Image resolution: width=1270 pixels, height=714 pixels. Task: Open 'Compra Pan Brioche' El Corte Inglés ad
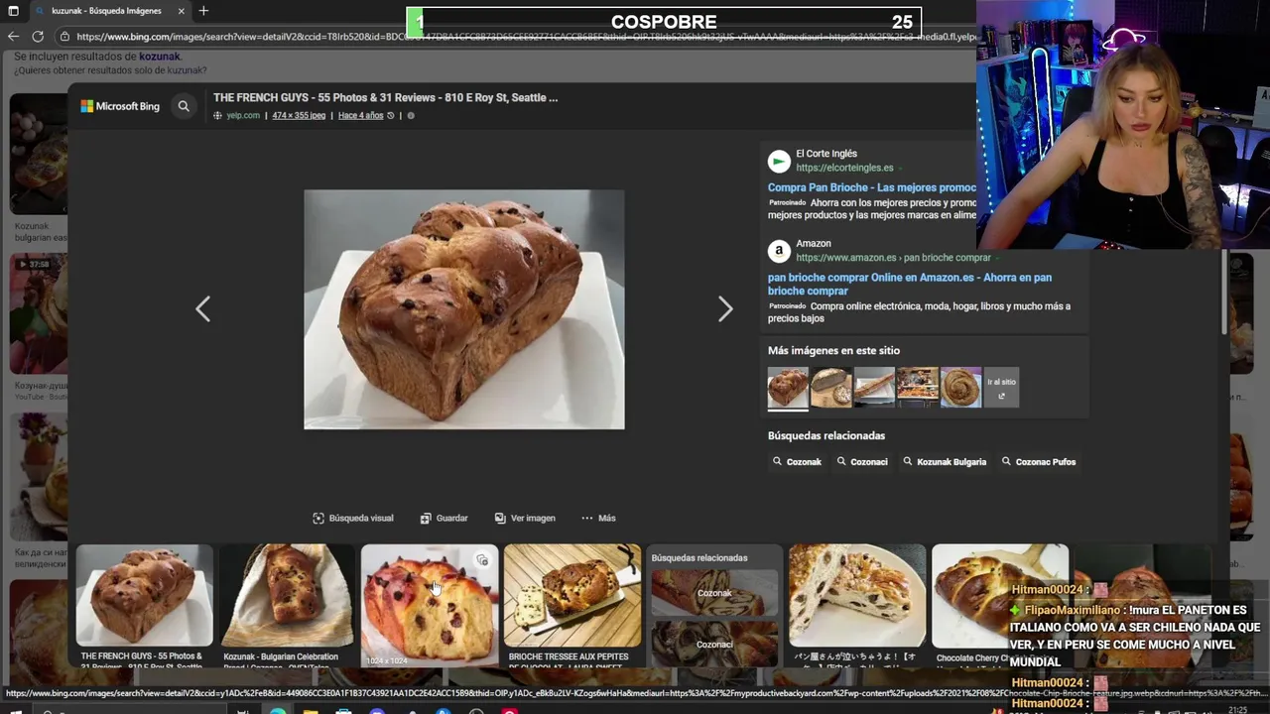(872, 187)
